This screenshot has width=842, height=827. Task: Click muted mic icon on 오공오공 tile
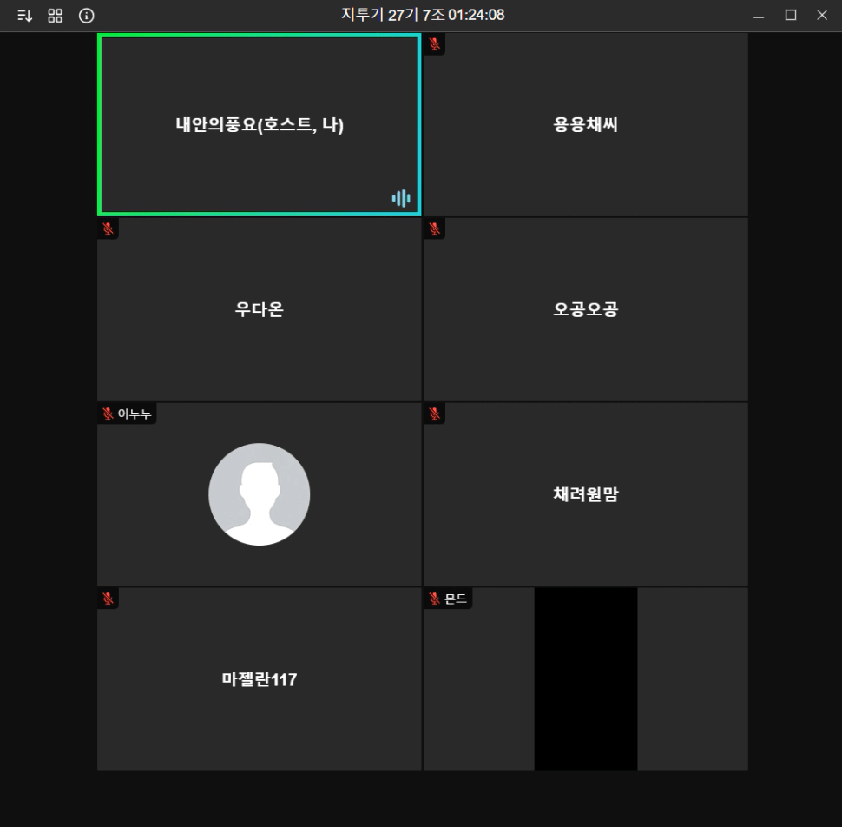434,229
